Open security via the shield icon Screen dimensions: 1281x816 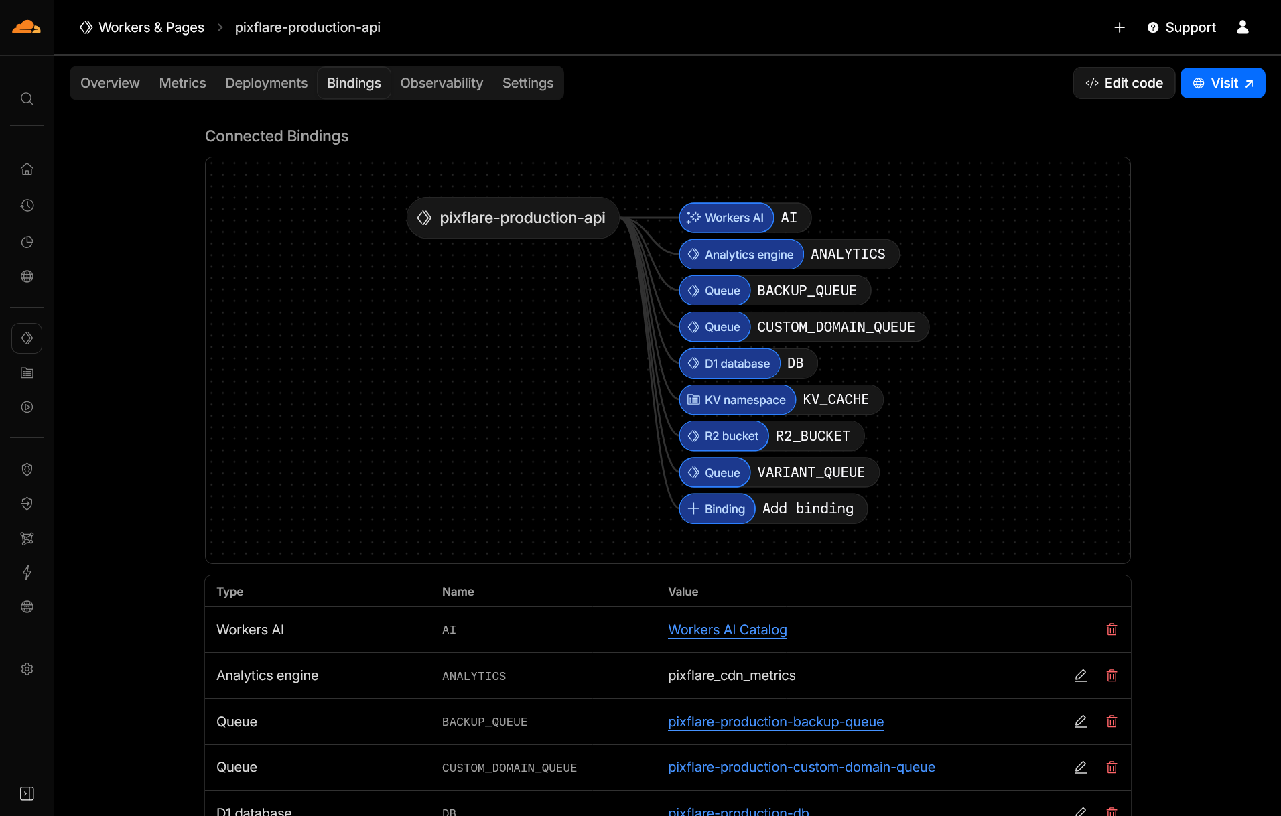27,469
